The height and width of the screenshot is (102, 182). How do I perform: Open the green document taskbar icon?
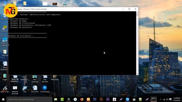coord(140,99)
